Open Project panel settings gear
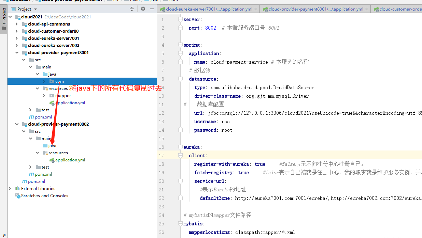422x238 pixels. click(x=143, y=9)
